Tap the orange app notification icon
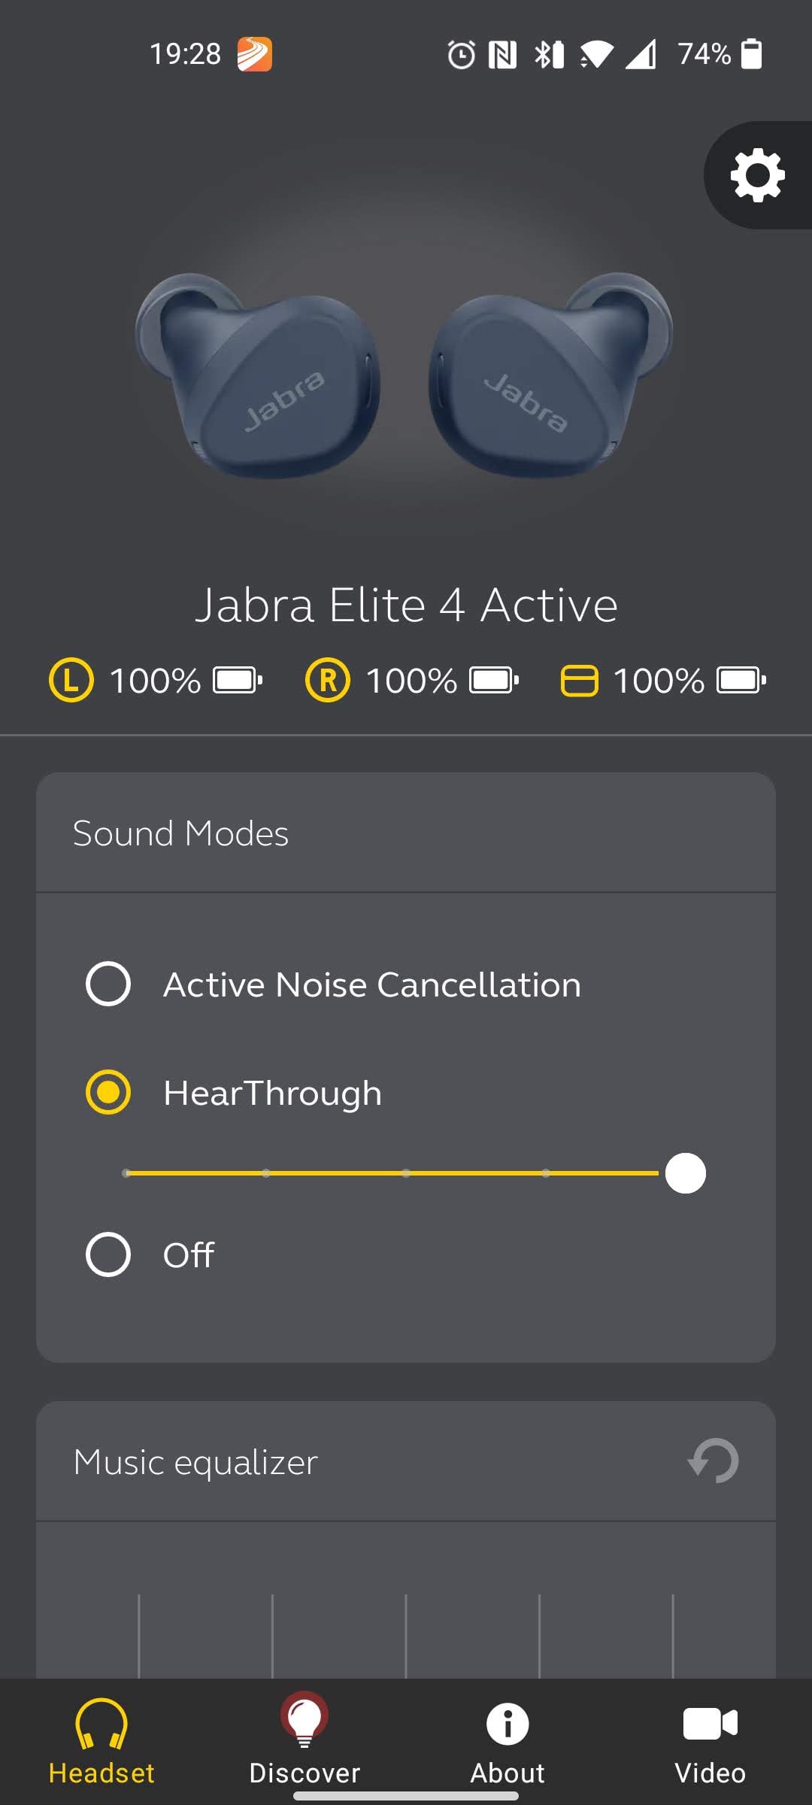Screen dimensions: 812x1805 pyautogui.click(x=254, y=54)
